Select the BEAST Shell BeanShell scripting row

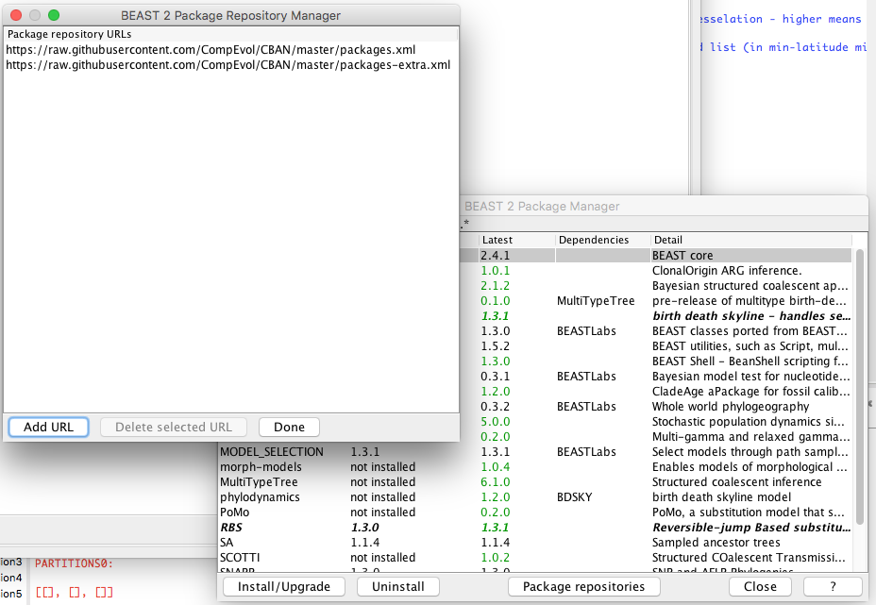(x=656, y=361)
